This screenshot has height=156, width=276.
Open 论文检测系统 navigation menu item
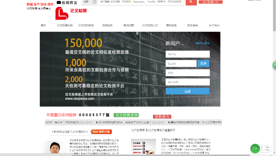pyautogui.click(x=65, y=25)
